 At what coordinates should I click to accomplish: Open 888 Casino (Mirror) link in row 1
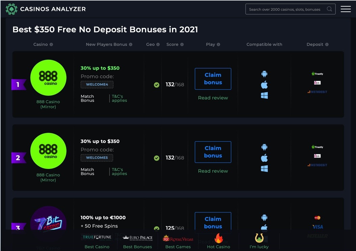[x=48, y=104]
